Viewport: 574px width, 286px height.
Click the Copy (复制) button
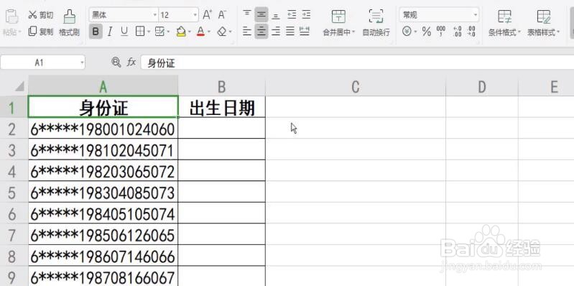tap(41, 32)
